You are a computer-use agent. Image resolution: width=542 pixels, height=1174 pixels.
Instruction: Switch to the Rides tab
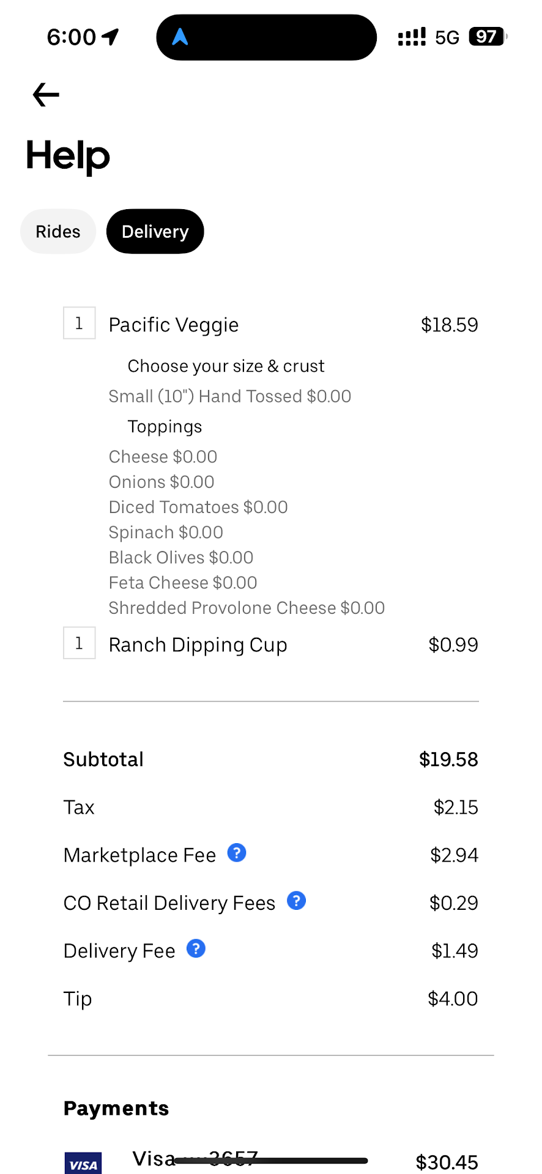pyautogui.click(x=58, y=232)
